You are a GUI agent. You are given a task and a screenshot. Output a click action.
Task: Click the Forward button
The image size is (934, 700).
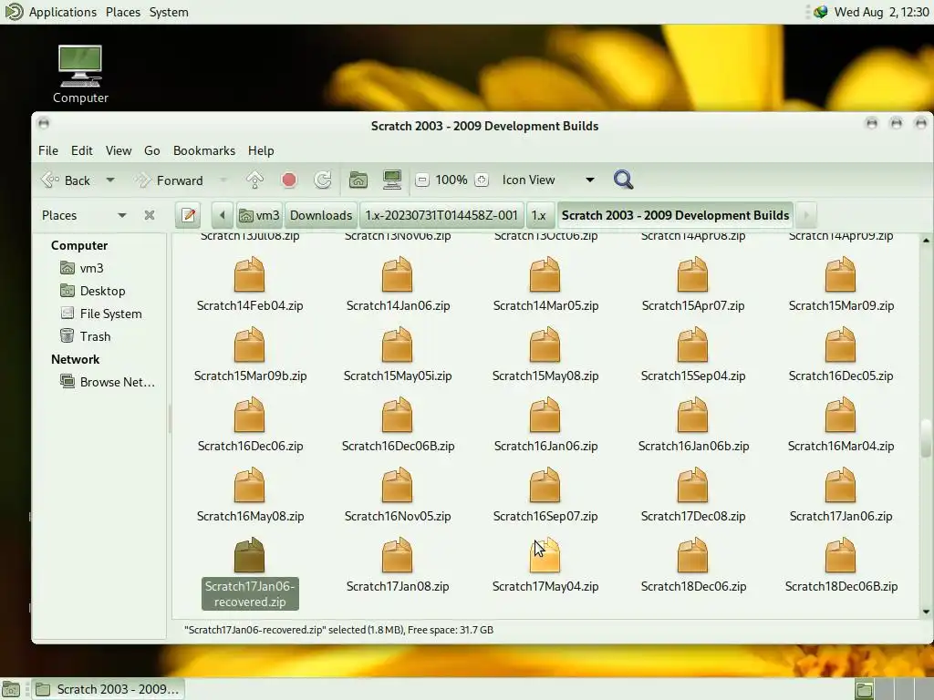point(169,180)
